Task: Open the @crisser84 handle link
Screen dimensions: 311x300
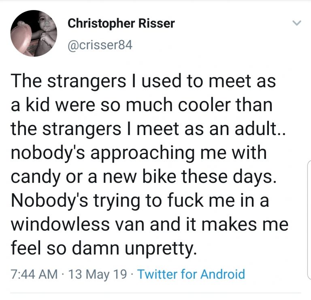Action: pos(100,44)
